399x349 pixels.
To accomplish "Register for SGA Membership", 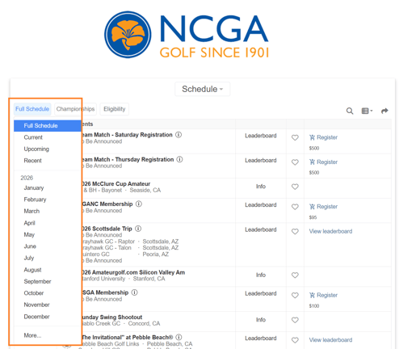I will coord(323,295).
